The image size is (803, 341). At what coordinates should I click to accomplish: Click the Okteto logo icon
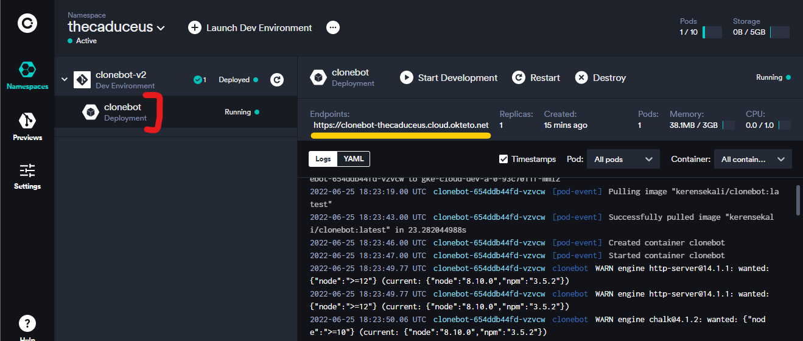tap(27, 24)
